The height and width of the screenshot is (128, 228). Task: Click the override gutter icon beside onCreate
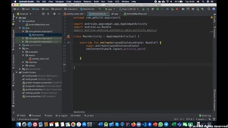pos(68,43)
